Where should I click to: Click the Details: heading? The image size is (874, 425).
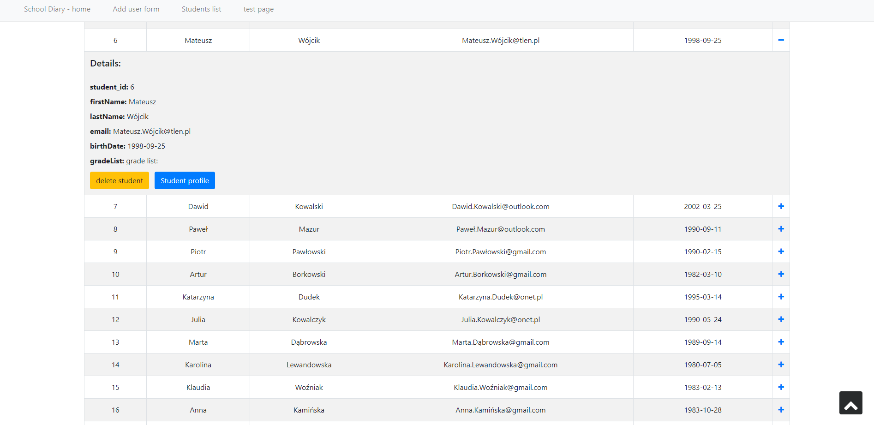pos(106,63)
